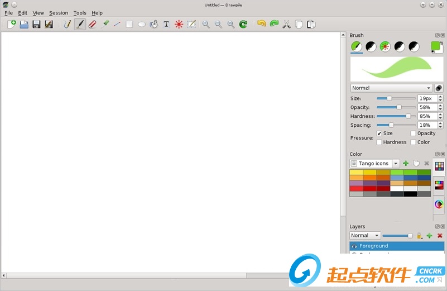Switch to the palette grid color tab
The width and height of the screenshot is (447, 291).
(439, 166)
